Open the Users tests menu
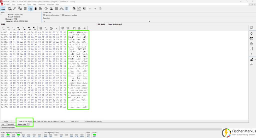This screenshot has width=256, height=138. pyautogui.click(x=42, y=5)
